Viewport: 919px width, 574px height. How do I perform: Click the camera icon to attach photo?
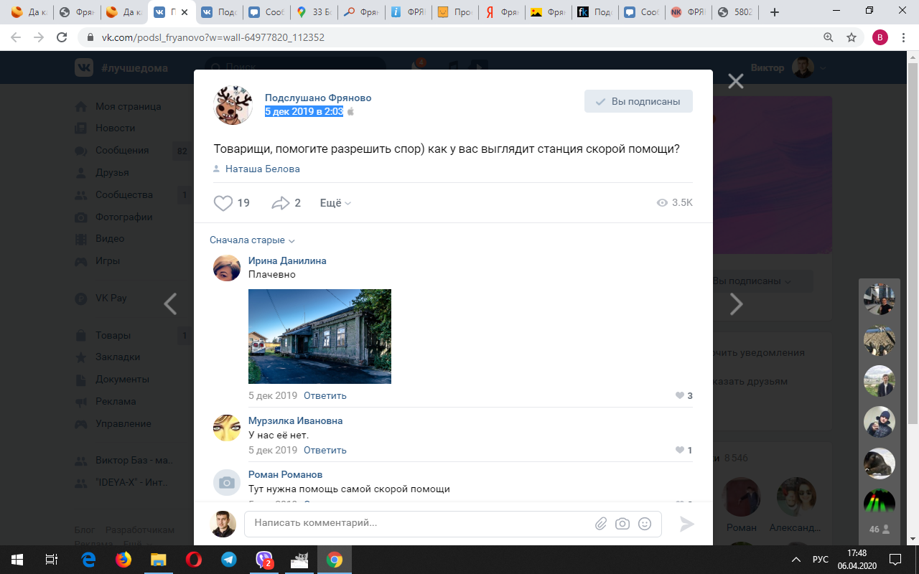pos(622,524)
